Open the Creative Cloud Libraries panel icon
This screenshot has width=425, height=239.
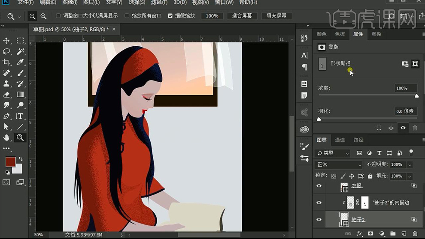(304, 129)
